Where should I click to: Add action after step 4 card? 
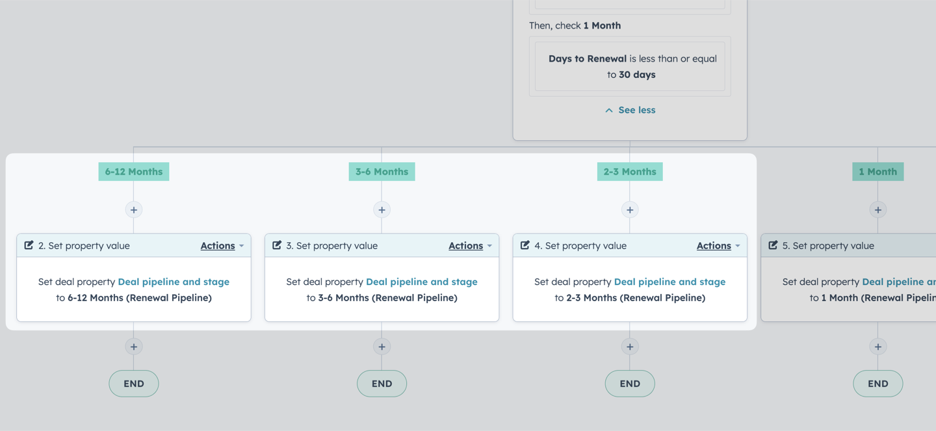pyautogui.click(x=630, y=347)
